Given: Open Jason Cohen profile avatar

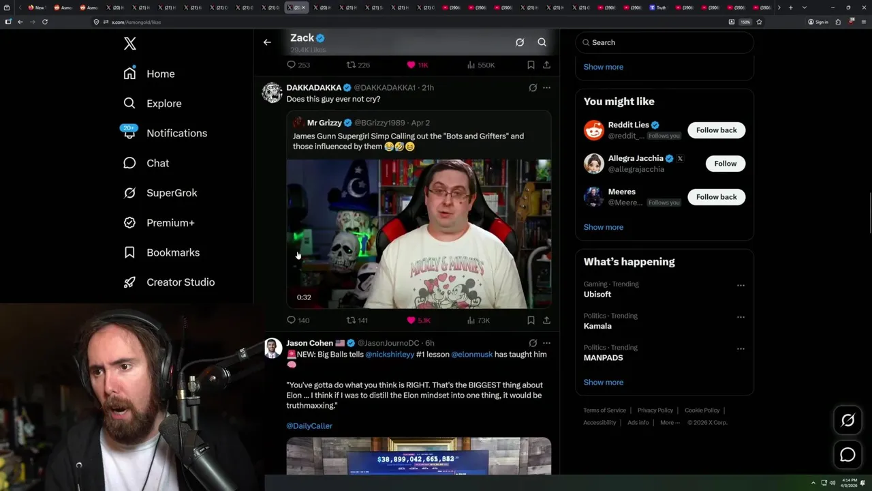Looking at the screenshot, I should [272, 348].
